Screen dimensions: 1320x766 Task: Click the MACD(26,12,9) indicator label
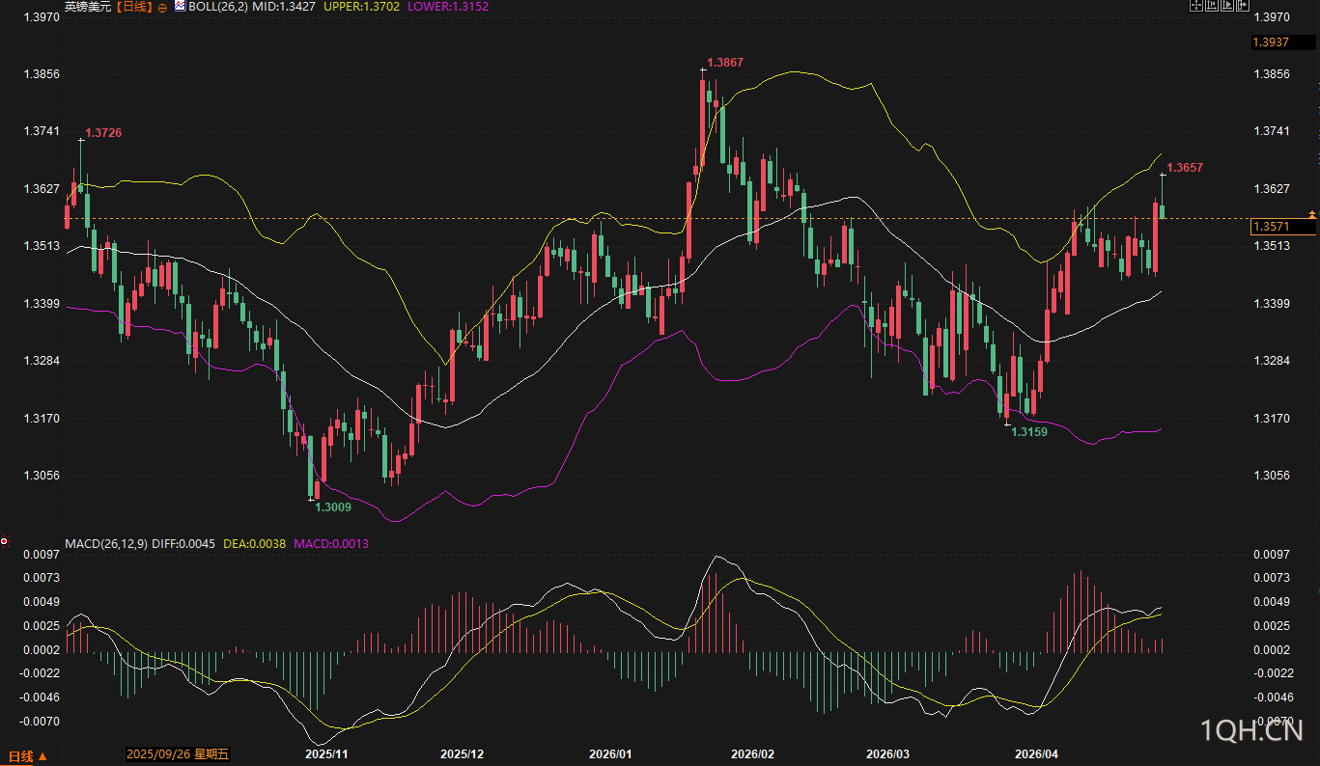[x=106, y=543]
